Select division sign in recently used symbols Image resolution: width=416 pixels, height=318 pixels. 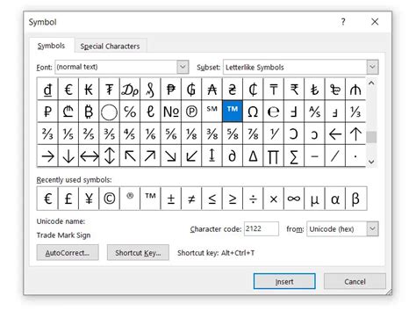click(x=253, y=199)
